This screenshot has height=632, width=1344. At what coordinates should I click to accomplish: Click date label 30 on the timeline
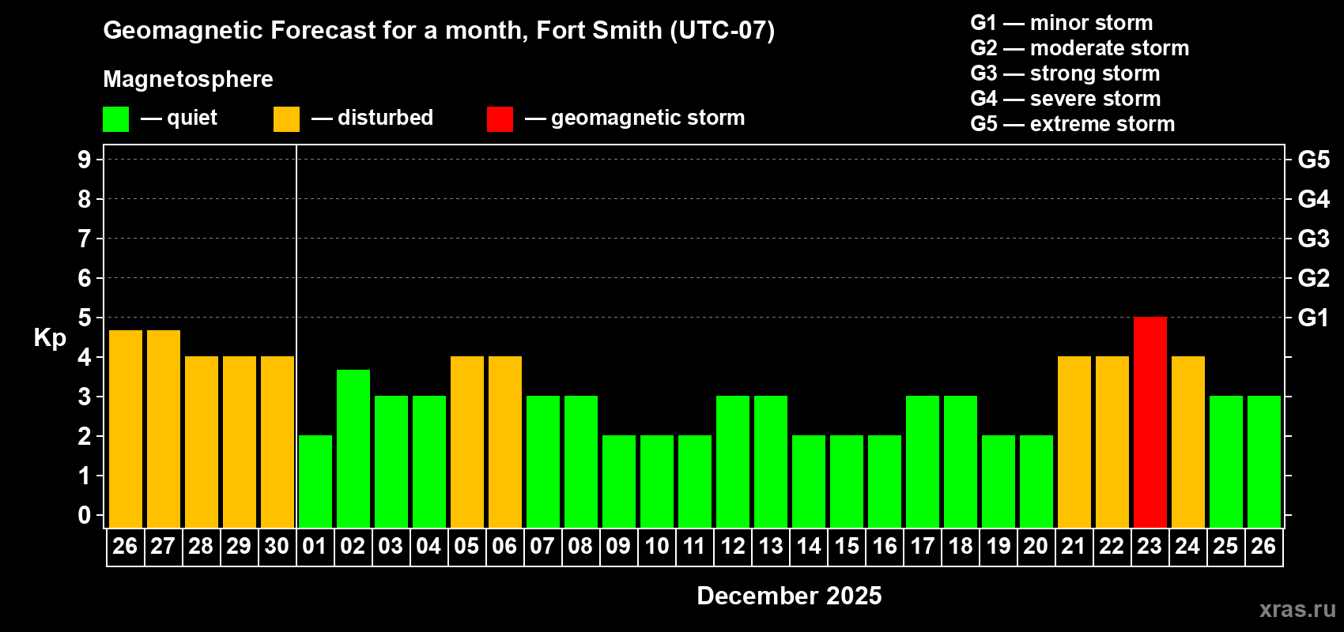click(x=277, y=547)
